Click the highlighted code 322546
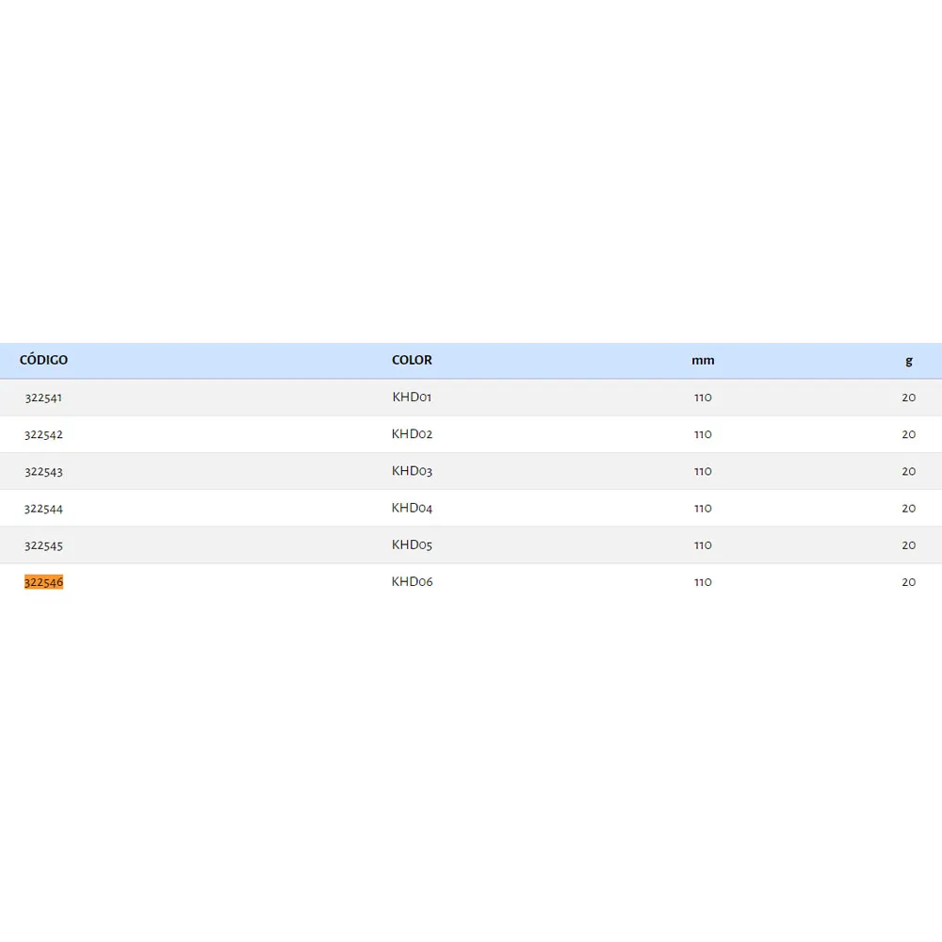 point(43,582)
